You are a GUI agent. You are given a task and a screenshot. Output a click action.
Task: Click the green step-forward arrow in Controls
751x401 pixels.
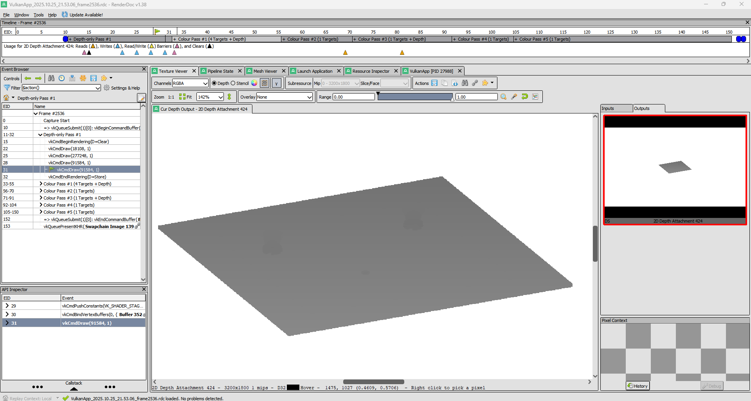click(38, 78)
